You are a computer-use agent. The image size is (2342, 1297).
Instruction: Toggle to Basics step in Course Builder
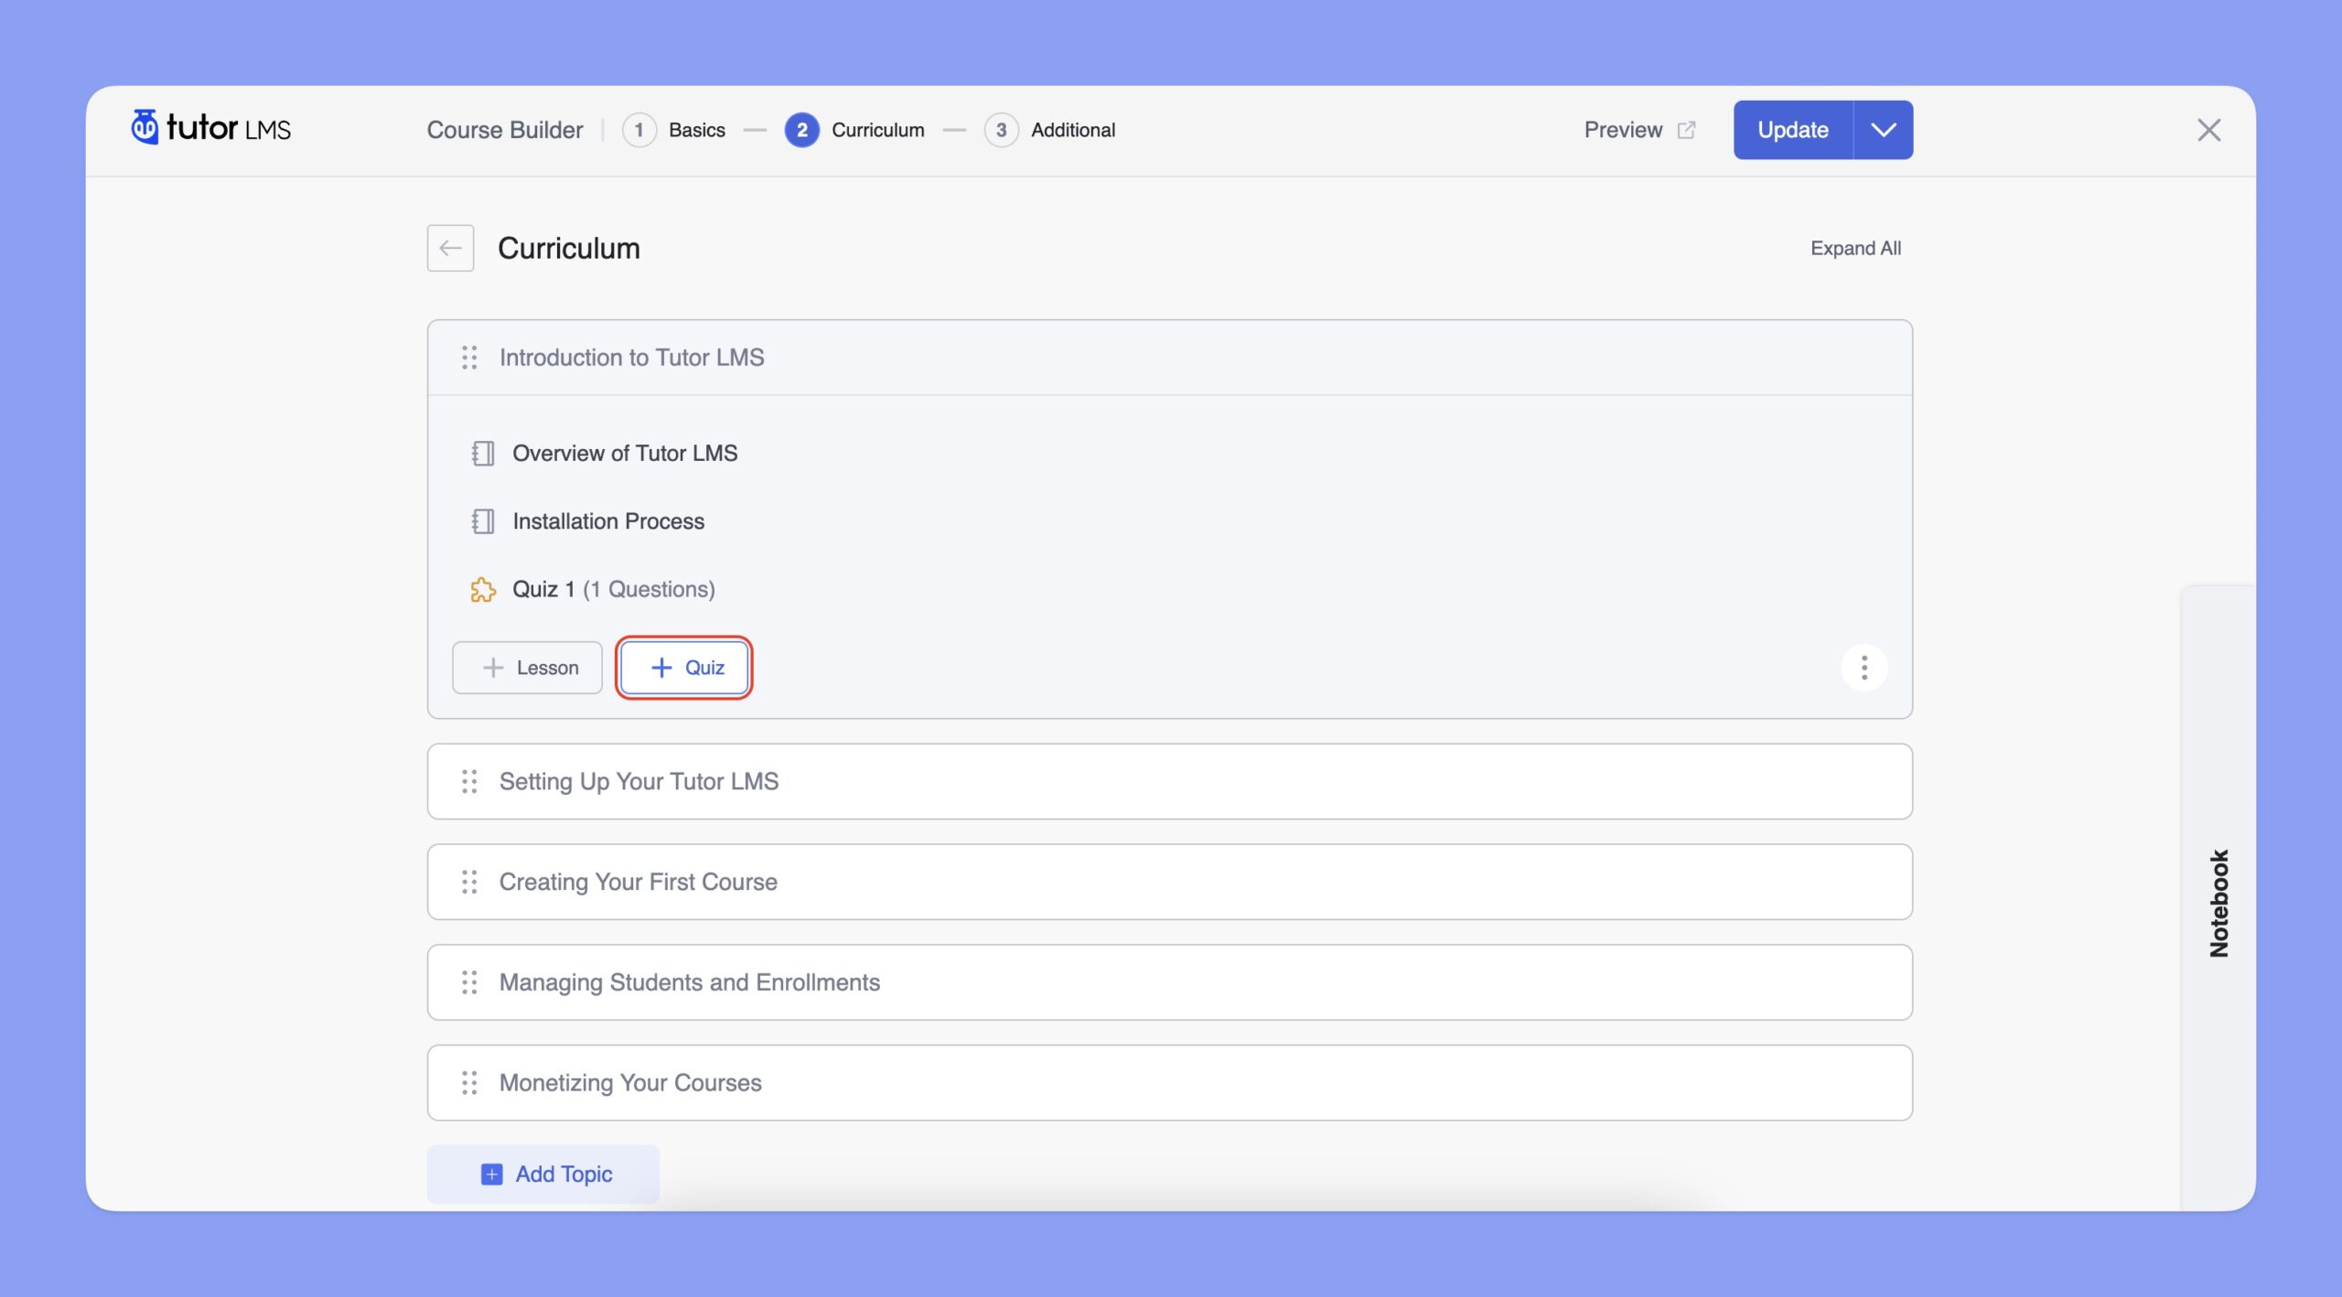[672, 129]
